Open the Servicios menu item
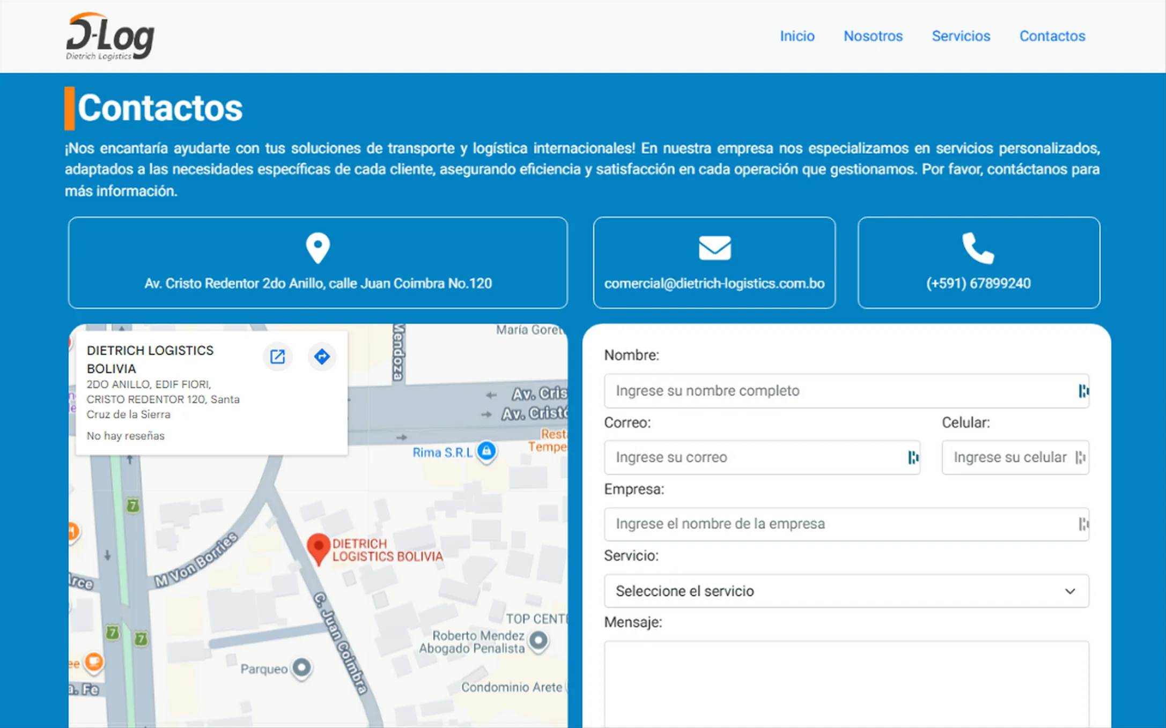Image resolution: width=1166 pixels, height=728 pixels. pyautogui.click(x=961, y=36)
